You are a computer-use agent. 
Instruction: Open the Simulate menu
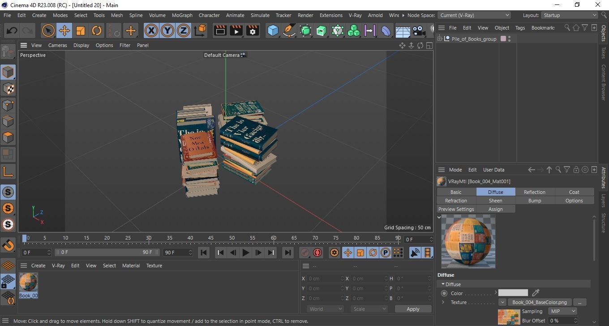click(x=260, y=15)
